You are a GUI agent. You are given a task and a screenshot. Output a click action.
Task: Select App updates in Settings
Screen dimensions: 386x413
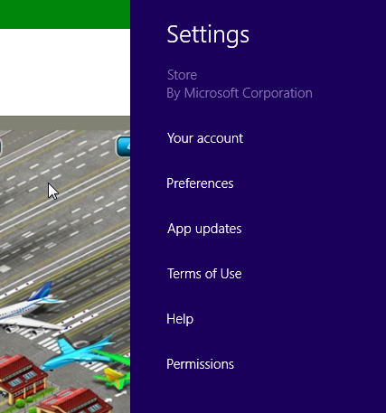coord(204,229)
